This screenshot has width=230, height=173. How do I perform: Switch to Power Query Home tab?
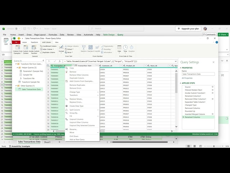[x=24, y=42]
